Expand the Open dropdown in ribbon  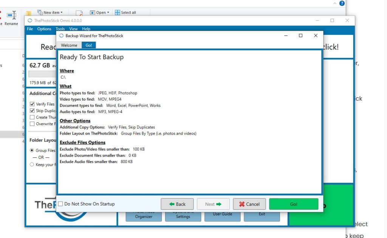click(x=102, y=12)
